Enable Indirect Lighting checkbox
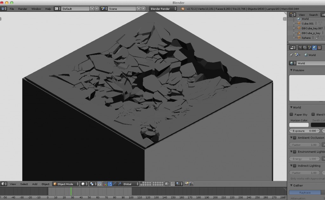Screen dimensions: 325x200 point(294,165)
